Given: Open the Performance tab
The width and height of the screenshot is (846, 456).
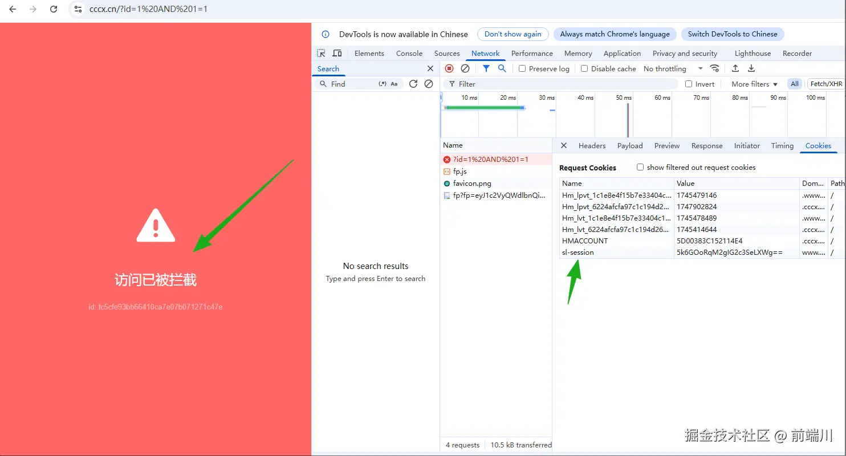Looking at the screenshot, I should point(532,53).
